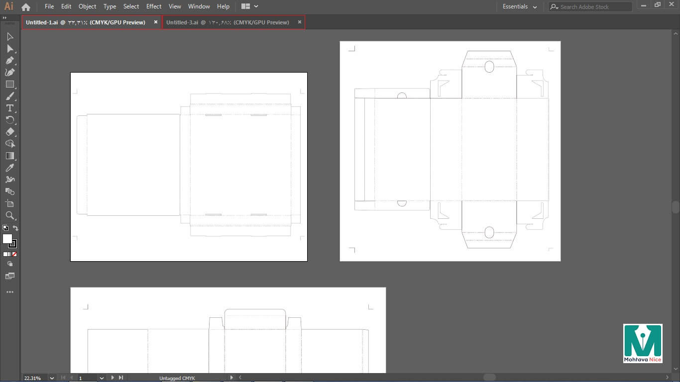Select the Pen tool

(10, 61)
